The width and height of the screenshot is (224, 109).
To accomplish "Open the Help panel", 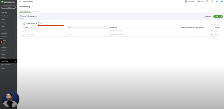I will 200,1.
